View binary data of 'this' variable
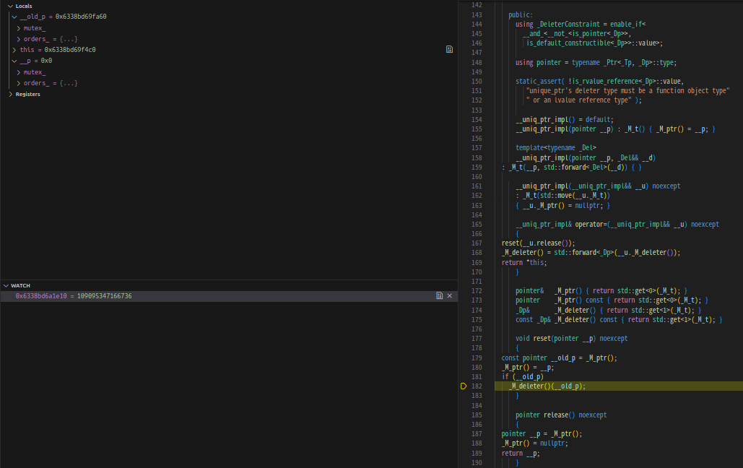 point(449,49)
